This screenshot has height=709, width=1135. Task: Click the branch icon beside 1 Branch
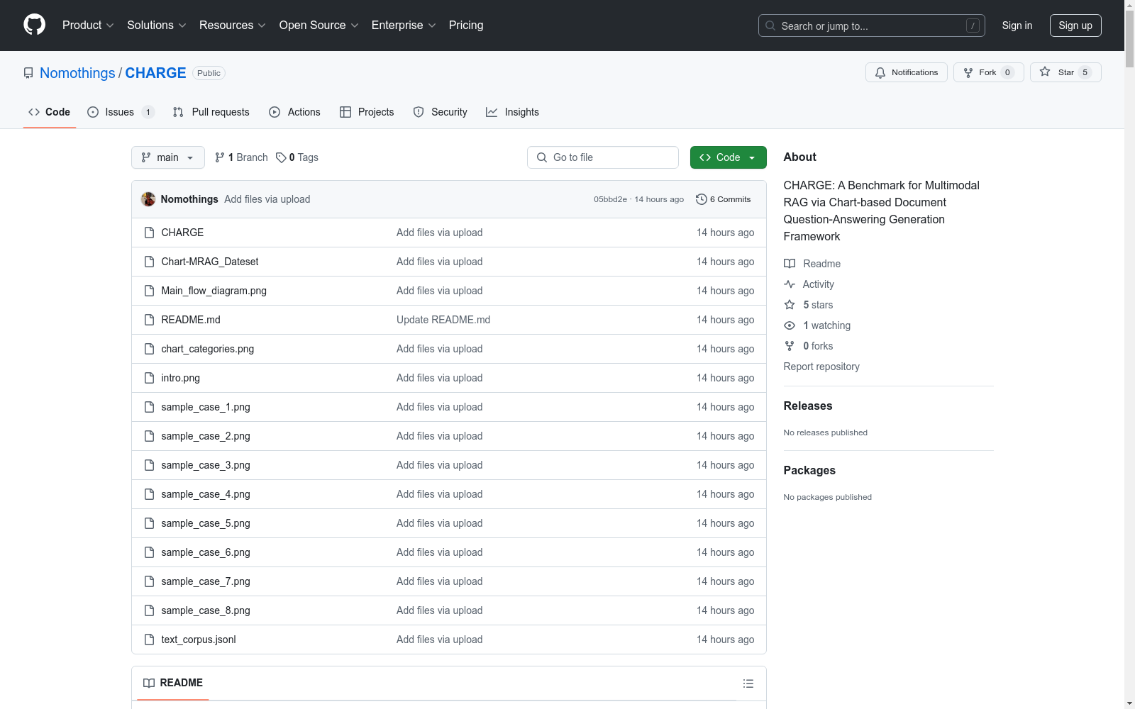220,157
